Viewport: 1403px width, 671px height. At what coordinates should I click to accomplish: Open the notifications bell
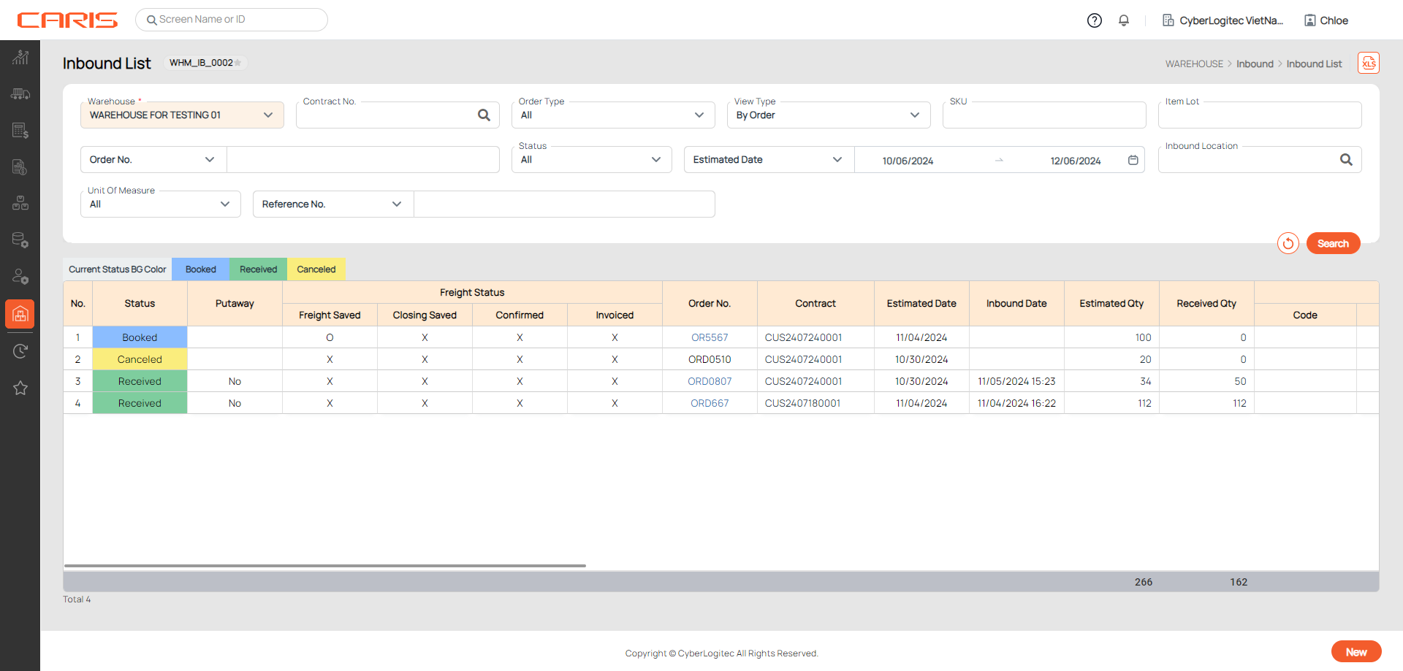pos(1124,20)
